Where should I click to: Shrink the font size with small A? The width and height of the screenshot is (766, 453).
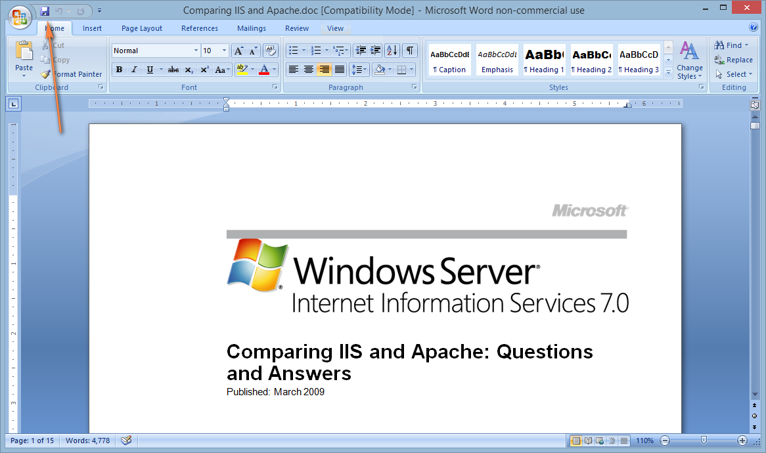point(253,51)
